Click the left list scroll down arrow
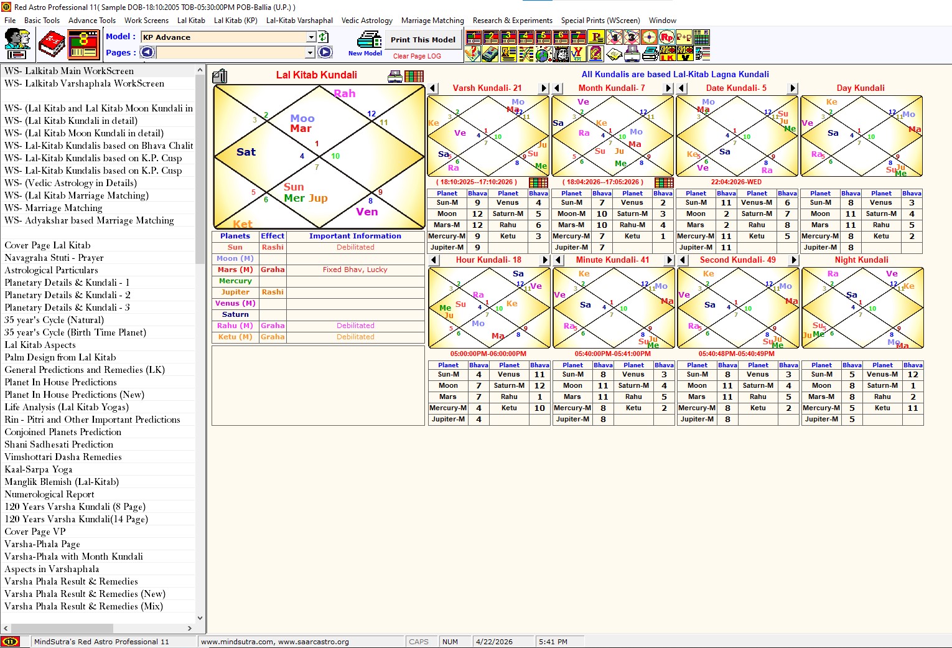The width and height of the screenshot is (952, 648). 200,618
